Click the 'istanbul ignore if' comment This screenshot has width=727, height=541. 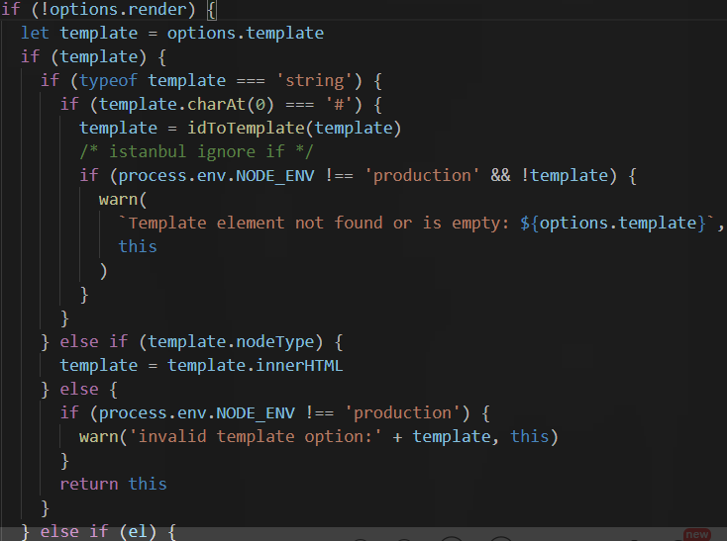point(196,151)
